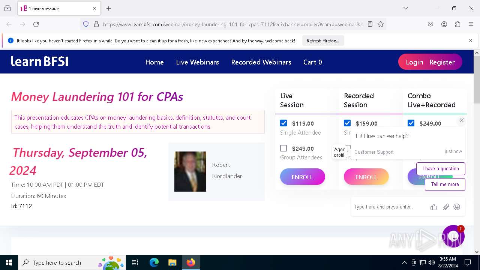The width and height of the screenshot is (480, 270).
Task: Open Task View on the taskbar
Action: tap(135, 262)
